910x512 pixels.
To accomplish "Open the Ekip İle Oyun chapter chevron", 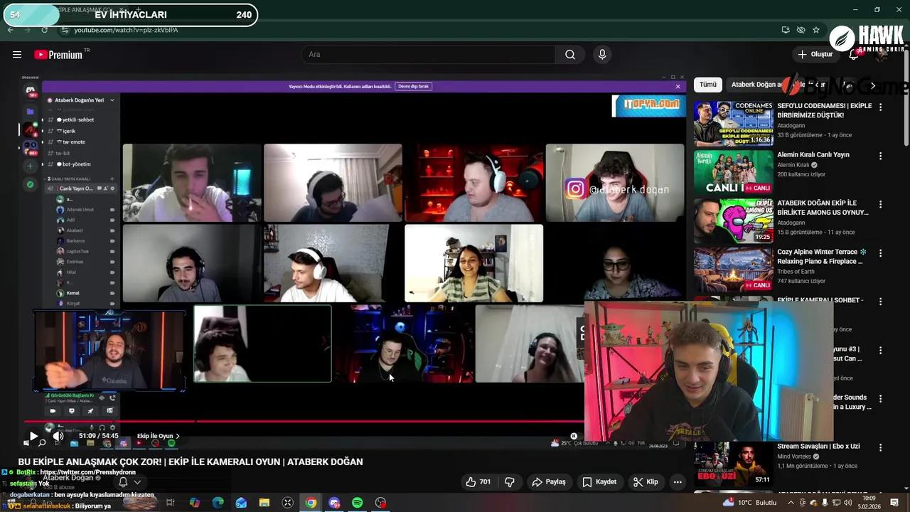I will (x=178, y=436).
